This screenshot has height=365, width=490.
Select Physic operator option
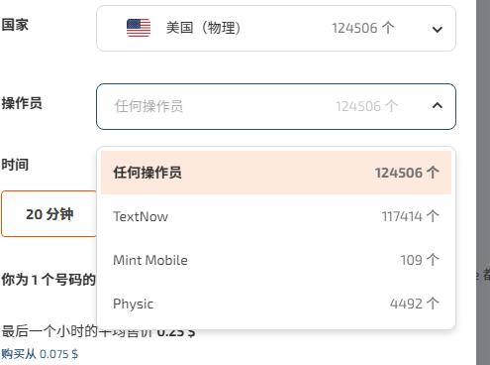pyautogui.click(x=276, y=304)
